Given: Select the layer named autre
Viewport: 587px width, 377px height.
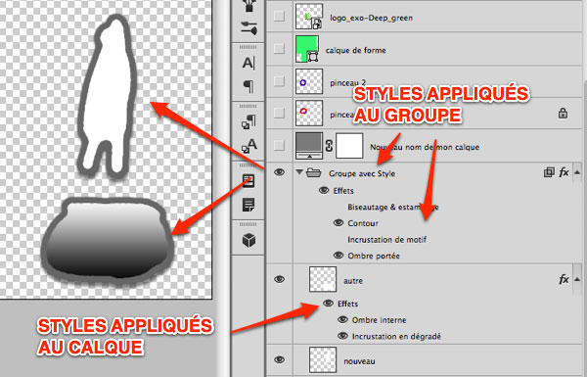Looking at the screenshot, I should click(353, 281).
